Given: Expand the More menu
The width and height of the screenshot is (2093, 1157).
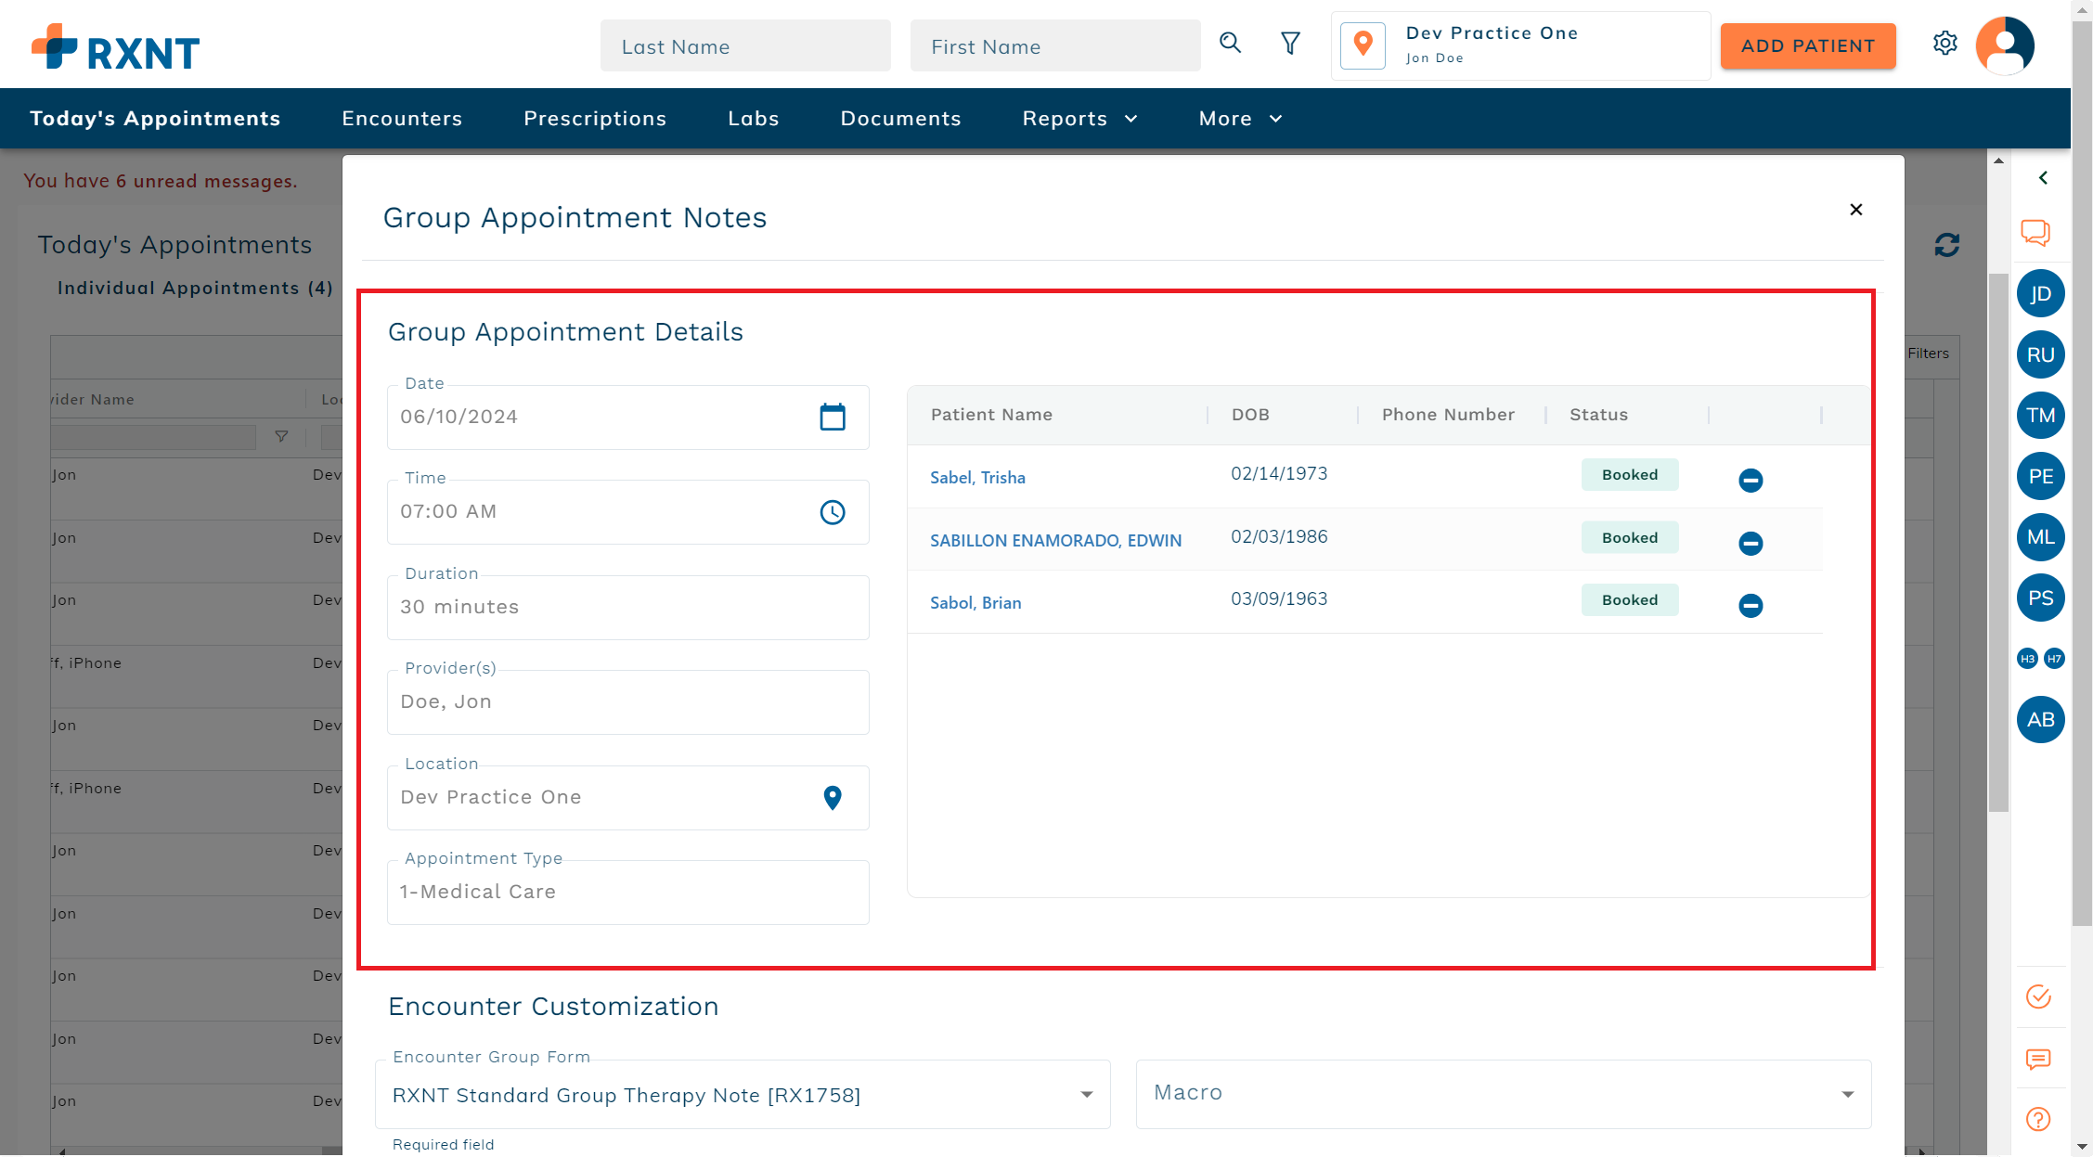Looking at the screenshot, I should pos(1240,119).
